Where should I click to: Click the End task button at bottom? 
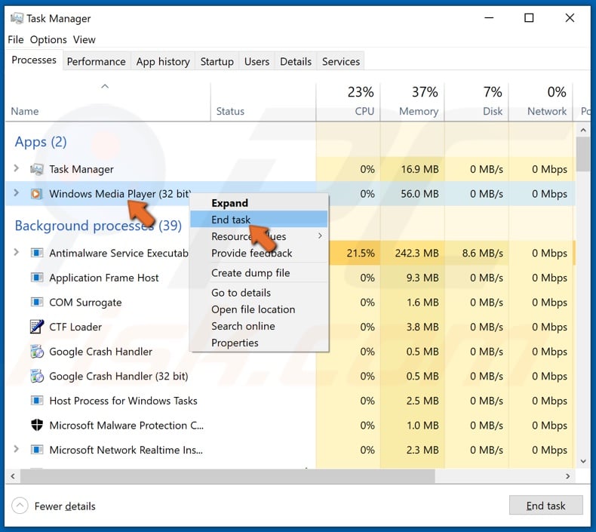pos(545,506)
